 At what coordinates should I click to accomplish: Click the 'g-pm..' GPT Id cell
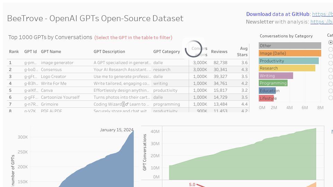tap(31, 63)
